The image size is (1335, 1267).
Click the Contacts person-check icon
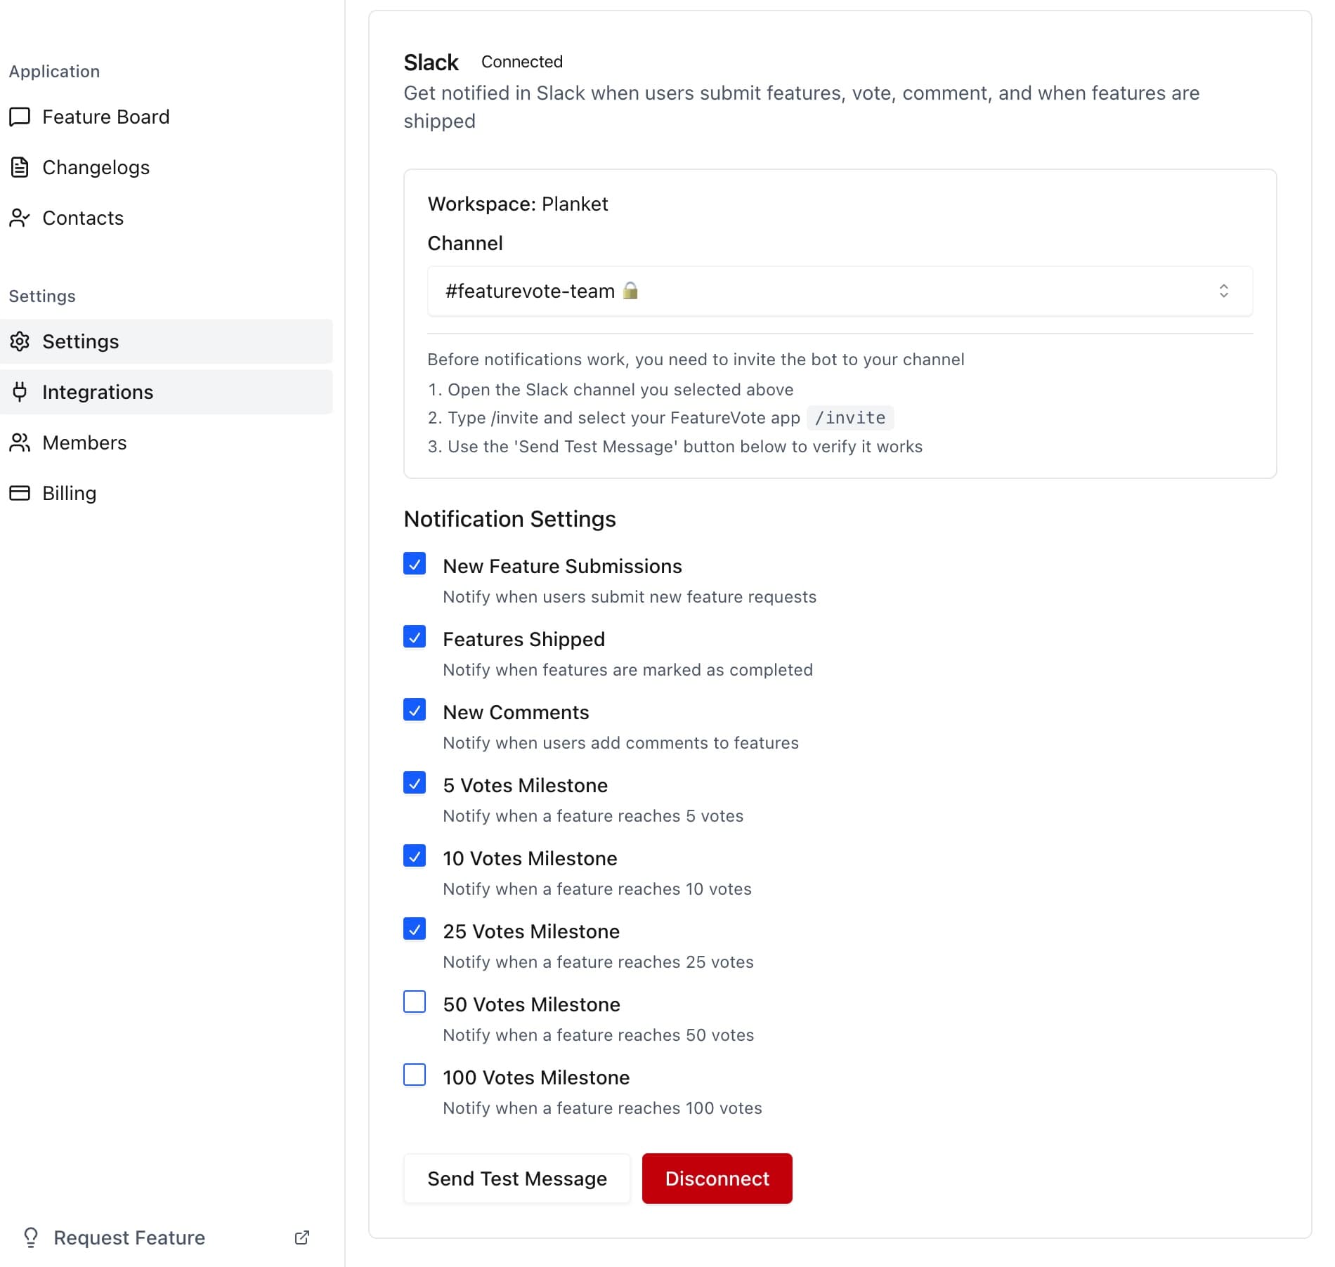(x=20, y=218)
